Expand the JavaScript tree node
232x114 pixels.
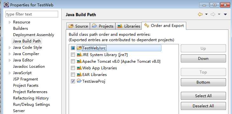point(10,73)
